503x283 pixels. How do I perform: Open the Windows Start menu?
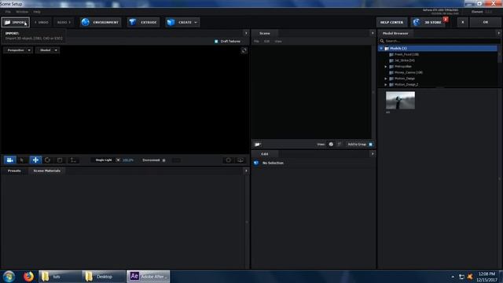(x=9, y=276)
